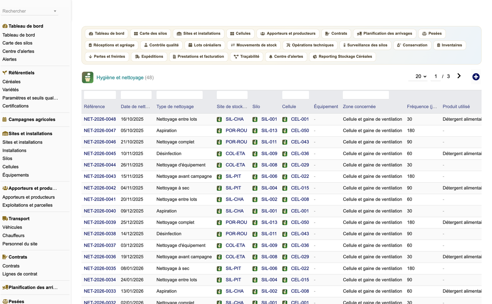Image resolution: width=492 pixels, height=304 pixels.
Task: Click date 16/10/2025 in the first row
Action: pyautogui.click(x=132, y=119)
